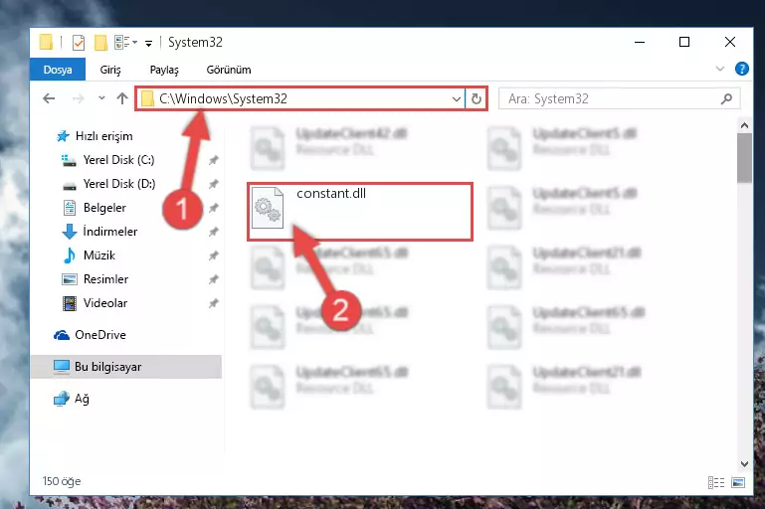Click the folder icon at title bar left
This screenshot has height=509, width=765.
pos(46,42)
